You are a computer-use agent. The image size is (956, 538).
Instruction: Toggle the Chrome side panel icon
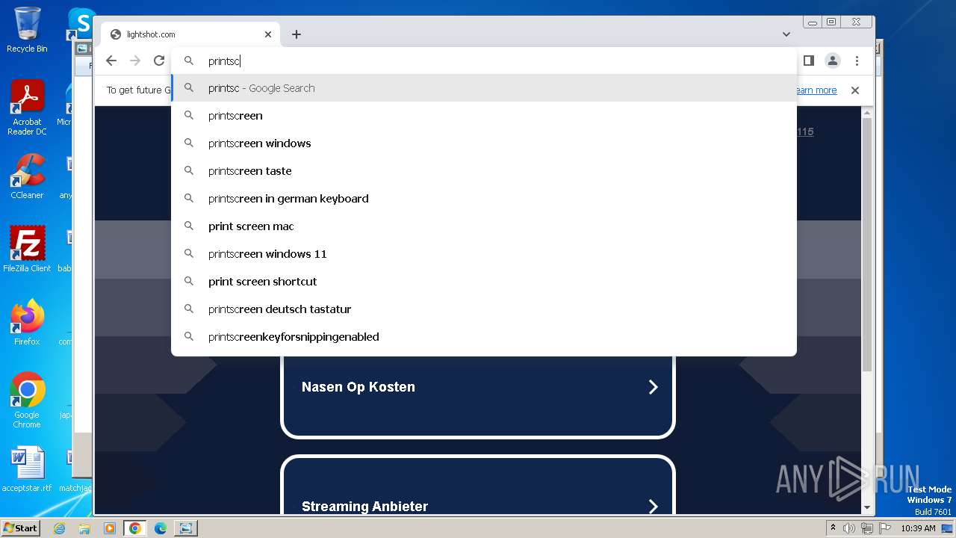808,61
